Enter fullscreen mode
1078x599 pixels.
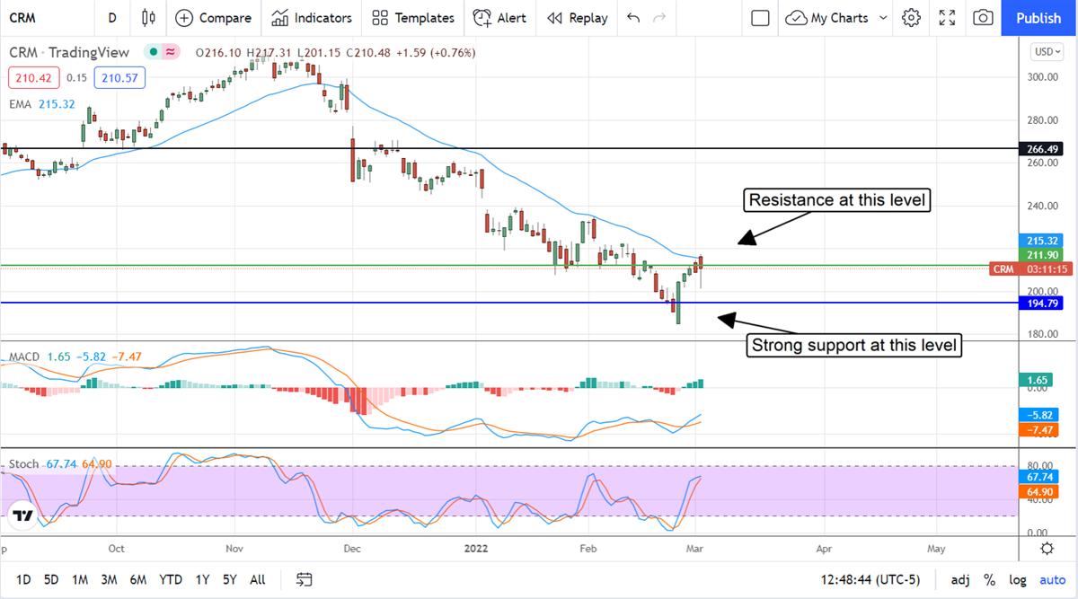pos(947,18)
